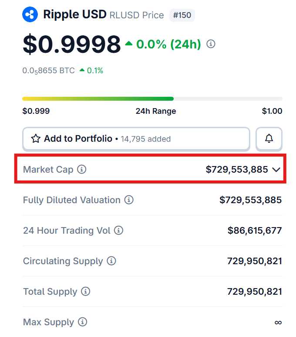This screenshot has width=296, height=337.
Task: Click the infinity Max Supply value
Action: tap(278, 322)
